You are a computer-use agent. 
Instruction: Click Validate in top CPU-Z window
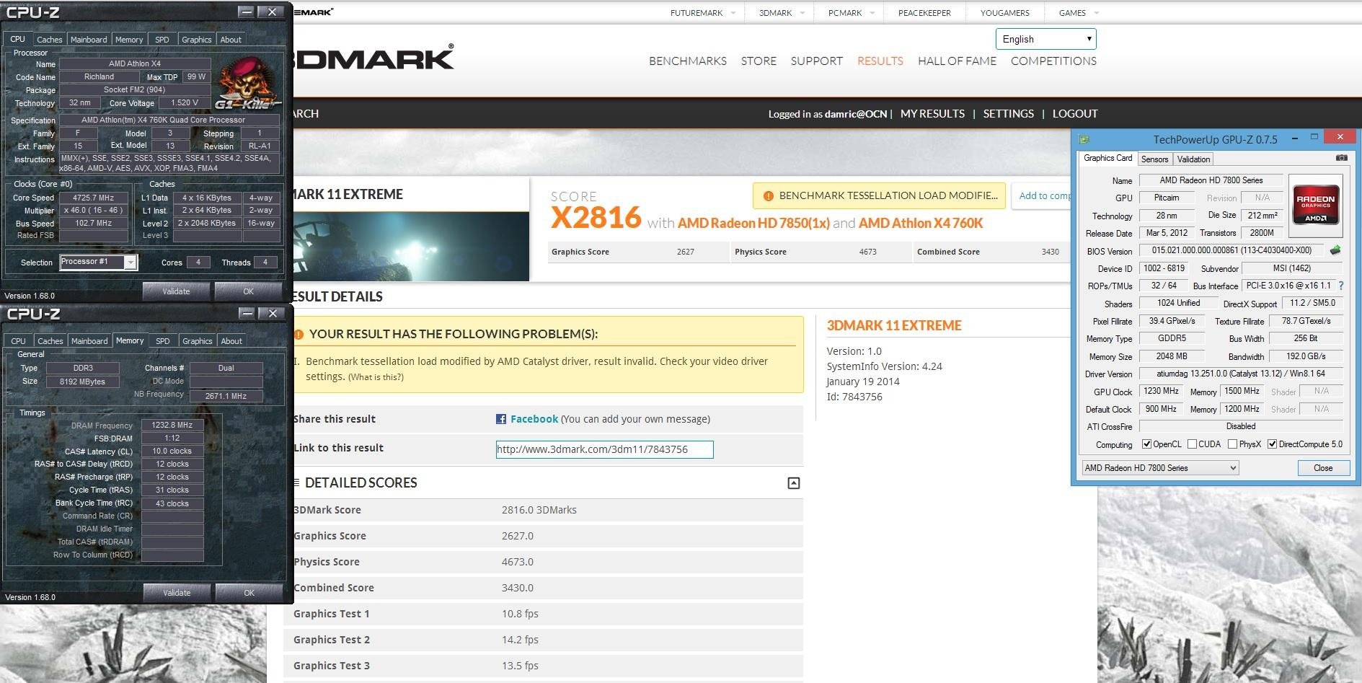click(176, 291)
